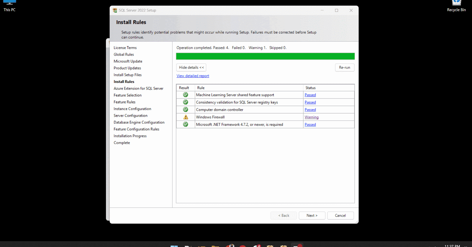Open the Warning status link for Windows Firewall
Viewport: 472px width, 247px height.
pos(312,117)
